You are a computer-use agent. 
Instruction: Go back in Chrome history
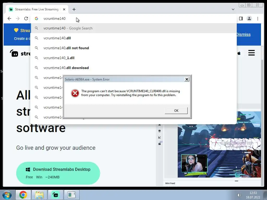(x=9, y=18)
